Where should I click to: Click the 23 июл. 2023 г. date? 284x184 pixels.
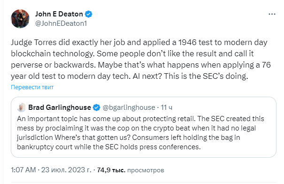pyautogui.click(x=66, y=170)
